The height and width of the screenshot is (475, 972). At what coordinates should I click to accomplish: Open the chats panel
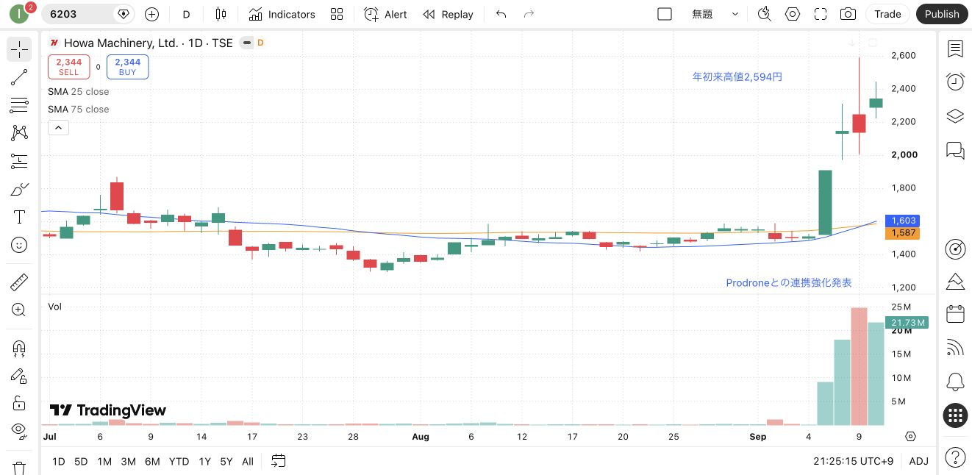coord(955,151)
